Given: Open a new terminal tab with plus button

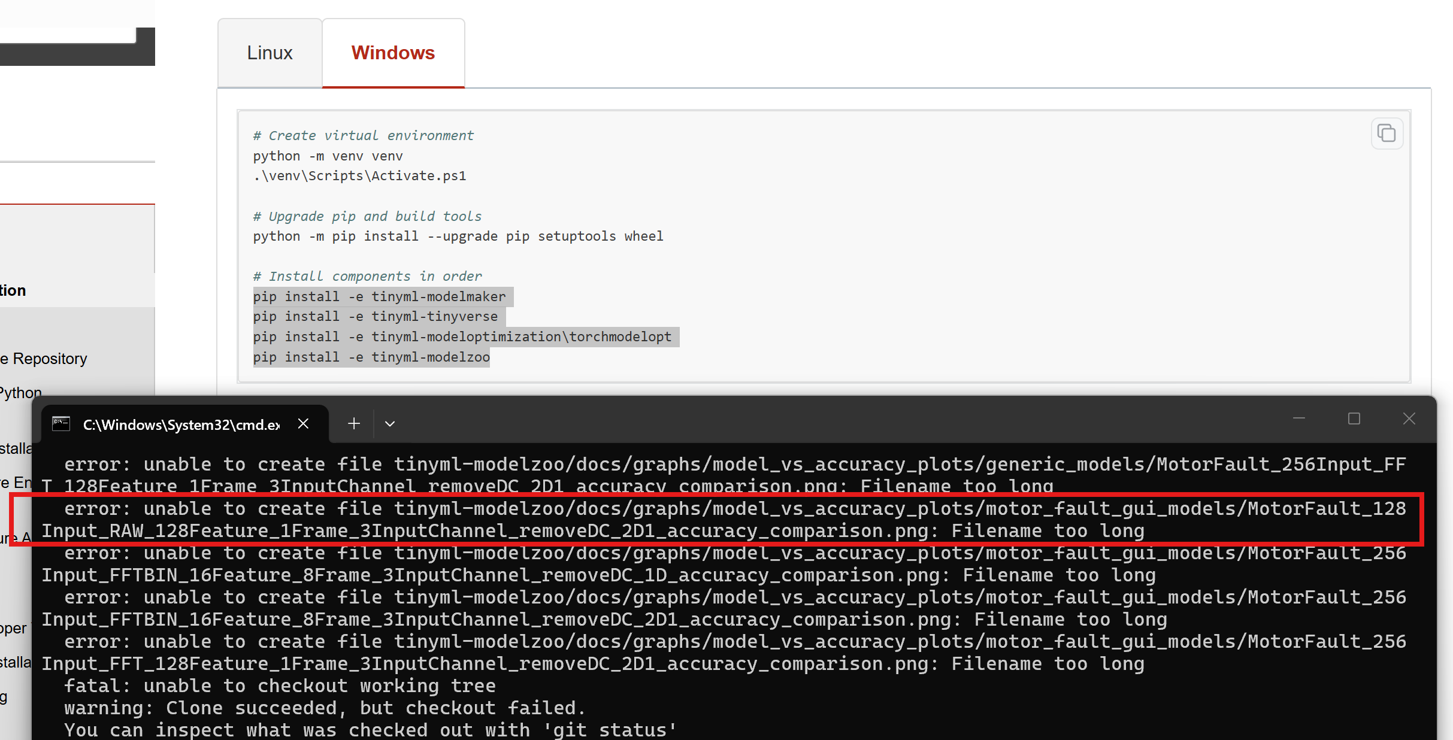Looking at the screenshot, I should point(354,424).
